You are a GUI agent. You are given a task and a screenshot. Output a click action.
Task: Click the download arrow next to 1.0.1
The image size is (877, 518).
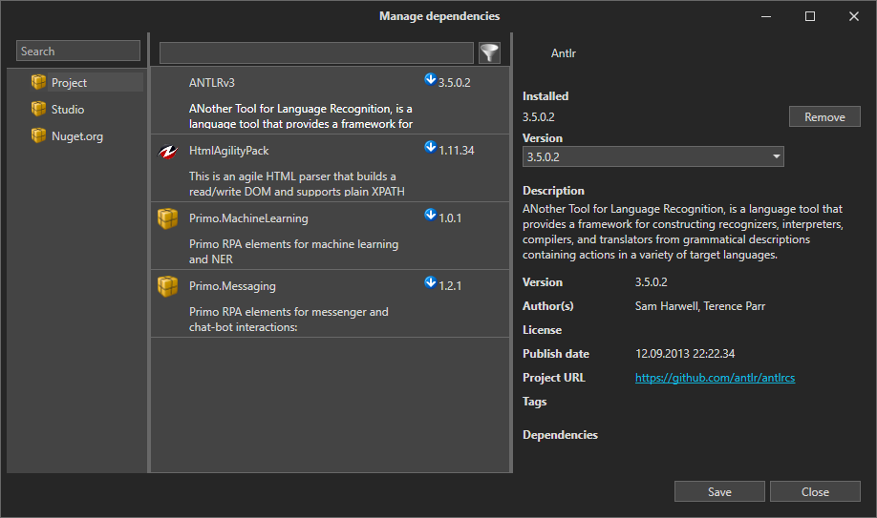point(430,215)
